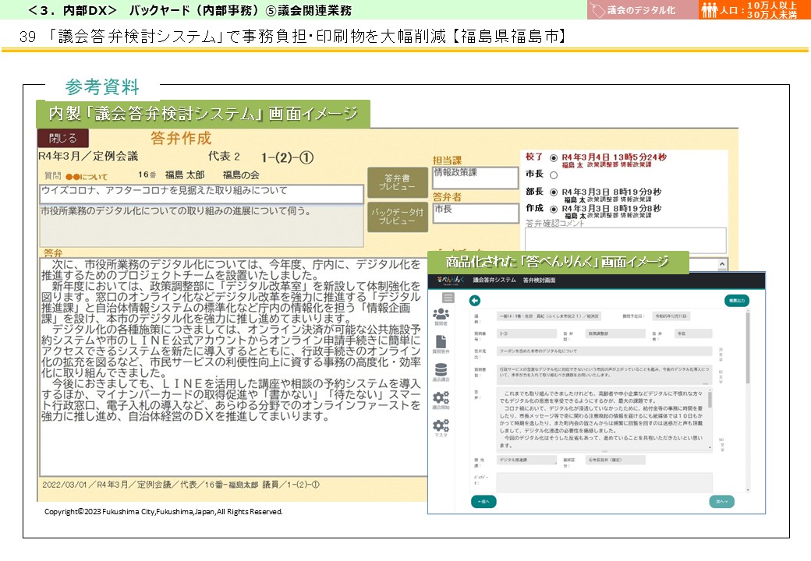
Task: Click into the 答弁確認コメント box
Action: (x=625, y=240)
